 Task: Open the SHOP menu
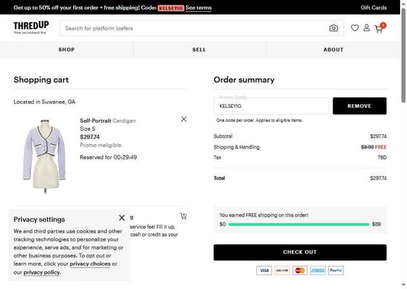click(x=66, y=50)
